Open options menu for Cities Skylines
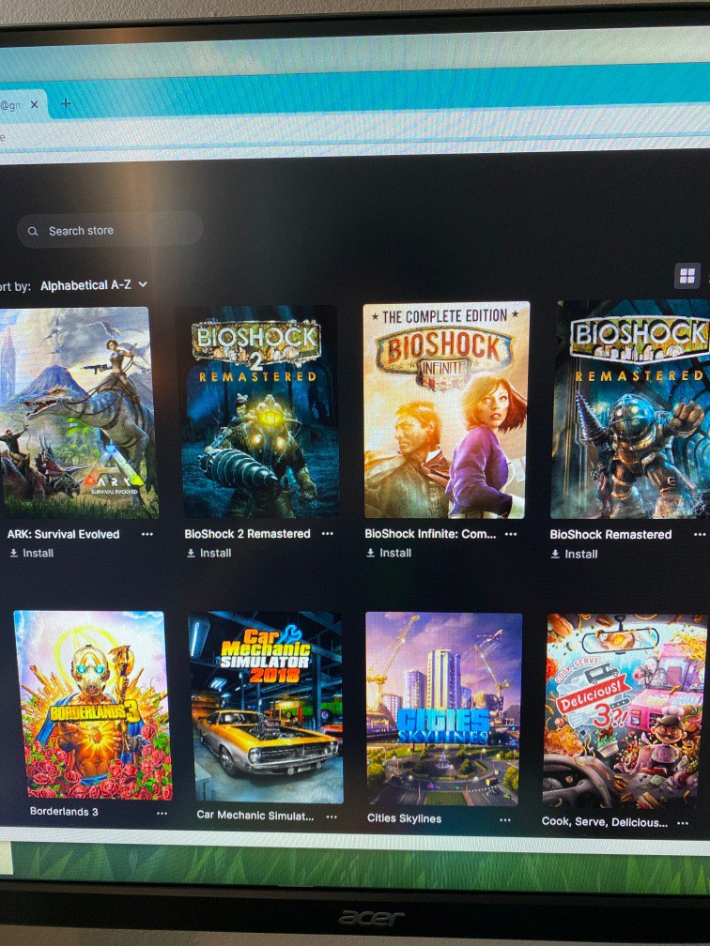710x946 pixels. 505,820
